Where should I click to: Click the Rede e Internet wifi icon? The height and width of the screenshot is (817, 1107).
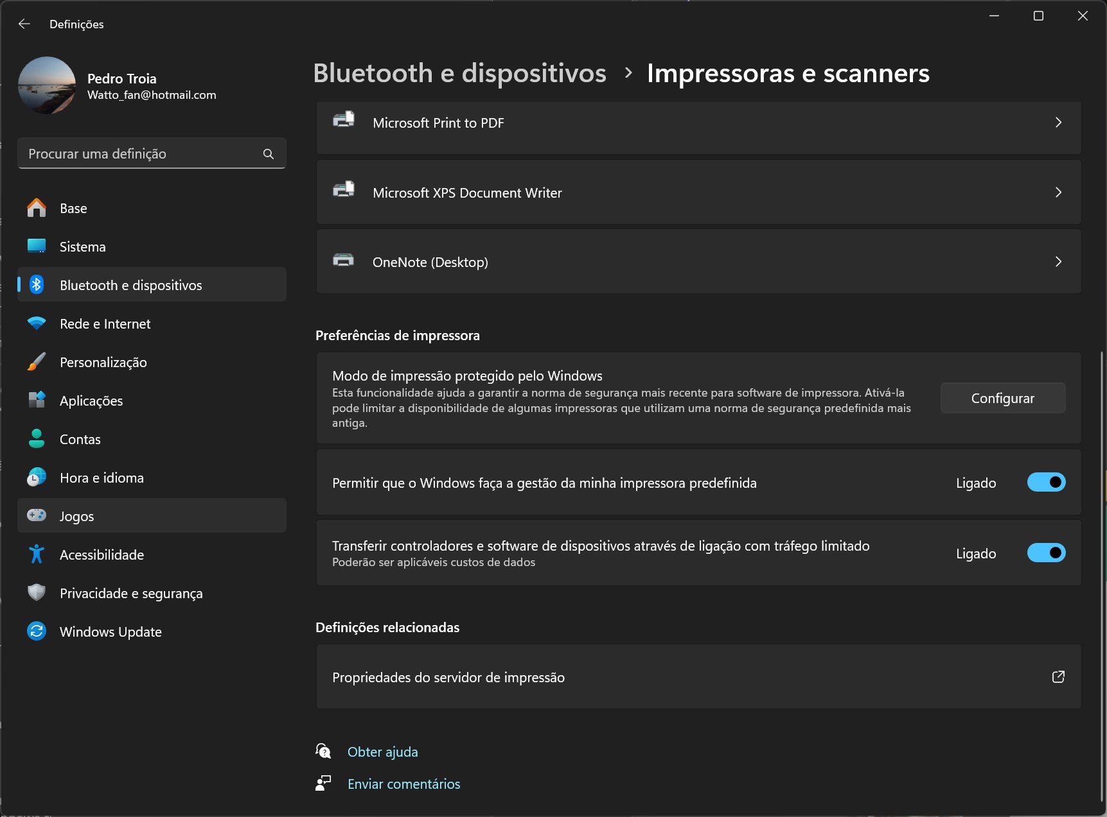[x=37, y=323]
